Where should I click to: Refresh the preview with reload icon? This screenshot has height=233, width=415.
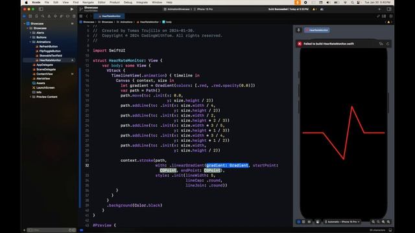pos(388,43)
